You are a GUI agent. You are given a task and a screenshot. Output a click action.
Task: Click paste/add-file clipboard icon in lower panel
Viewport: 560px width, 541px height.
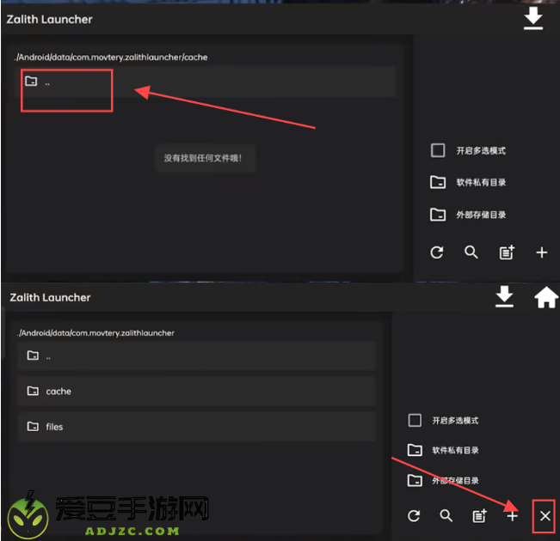pos(480,516)
